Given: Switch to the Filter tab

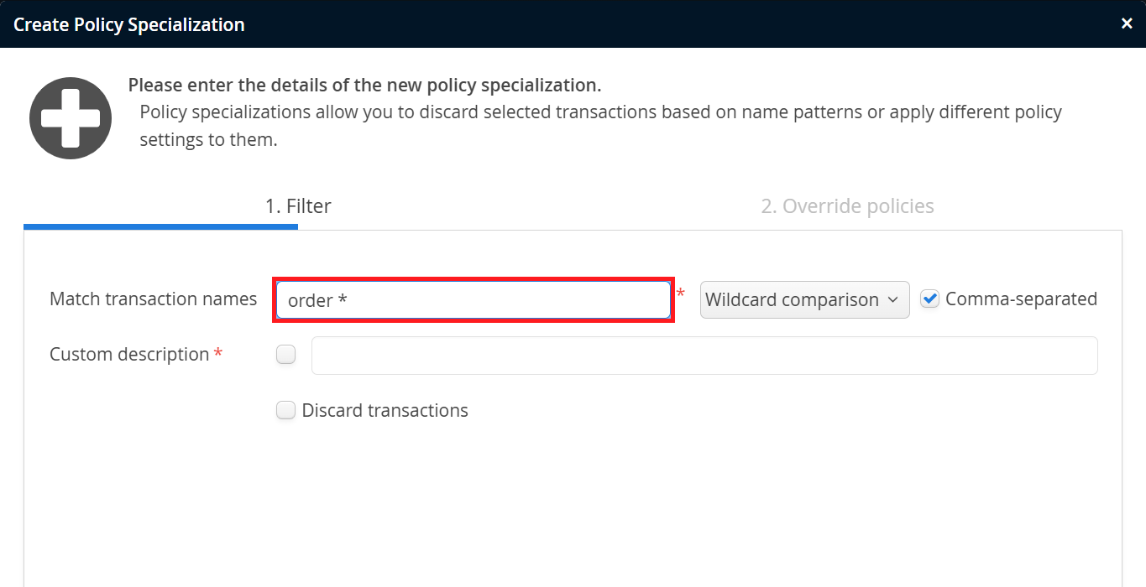Looking at the screenshot, I should pyautogui.click(x=298, y=206).
